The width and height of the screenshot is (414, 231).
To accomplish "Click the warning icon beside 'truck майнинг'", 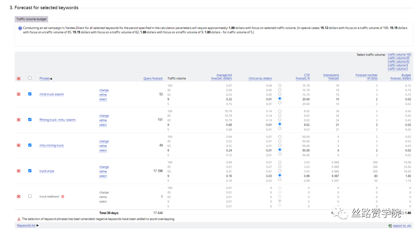I will (x=63, y=196).
